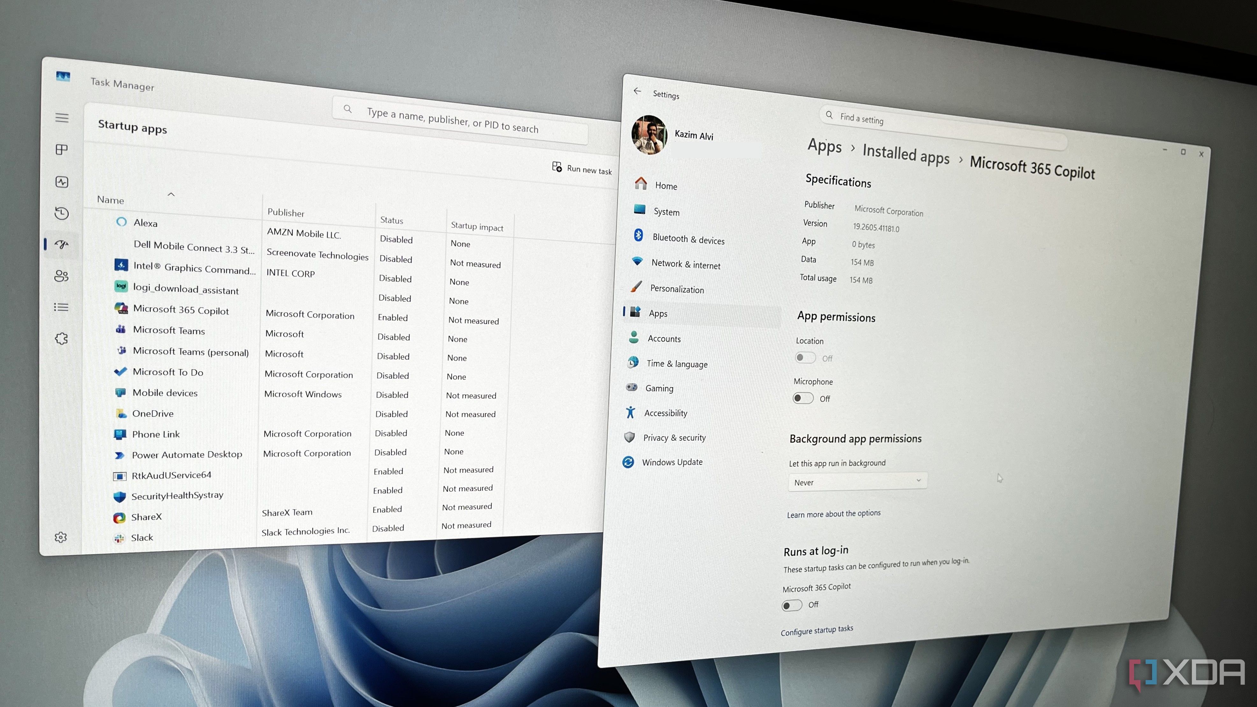Image resolution: width=1257 pixels, height=707 pixels.
Task: Sort by the Status column header
Action: 392,220
